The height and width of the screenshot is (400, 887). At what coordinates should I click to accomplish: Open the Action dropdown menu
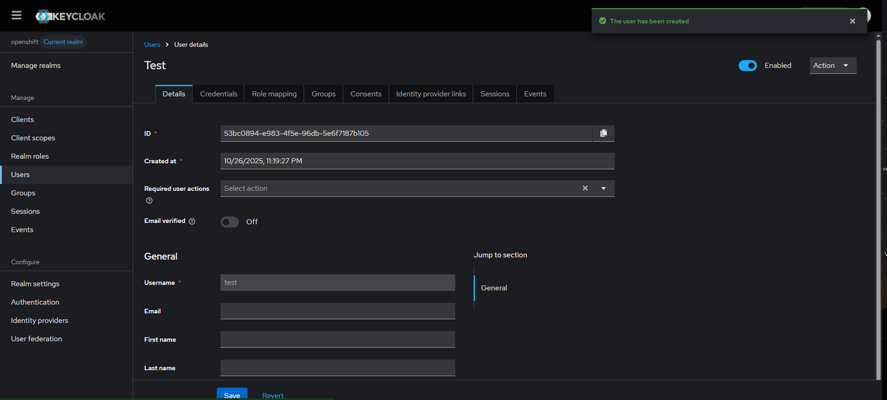point(832,66)
